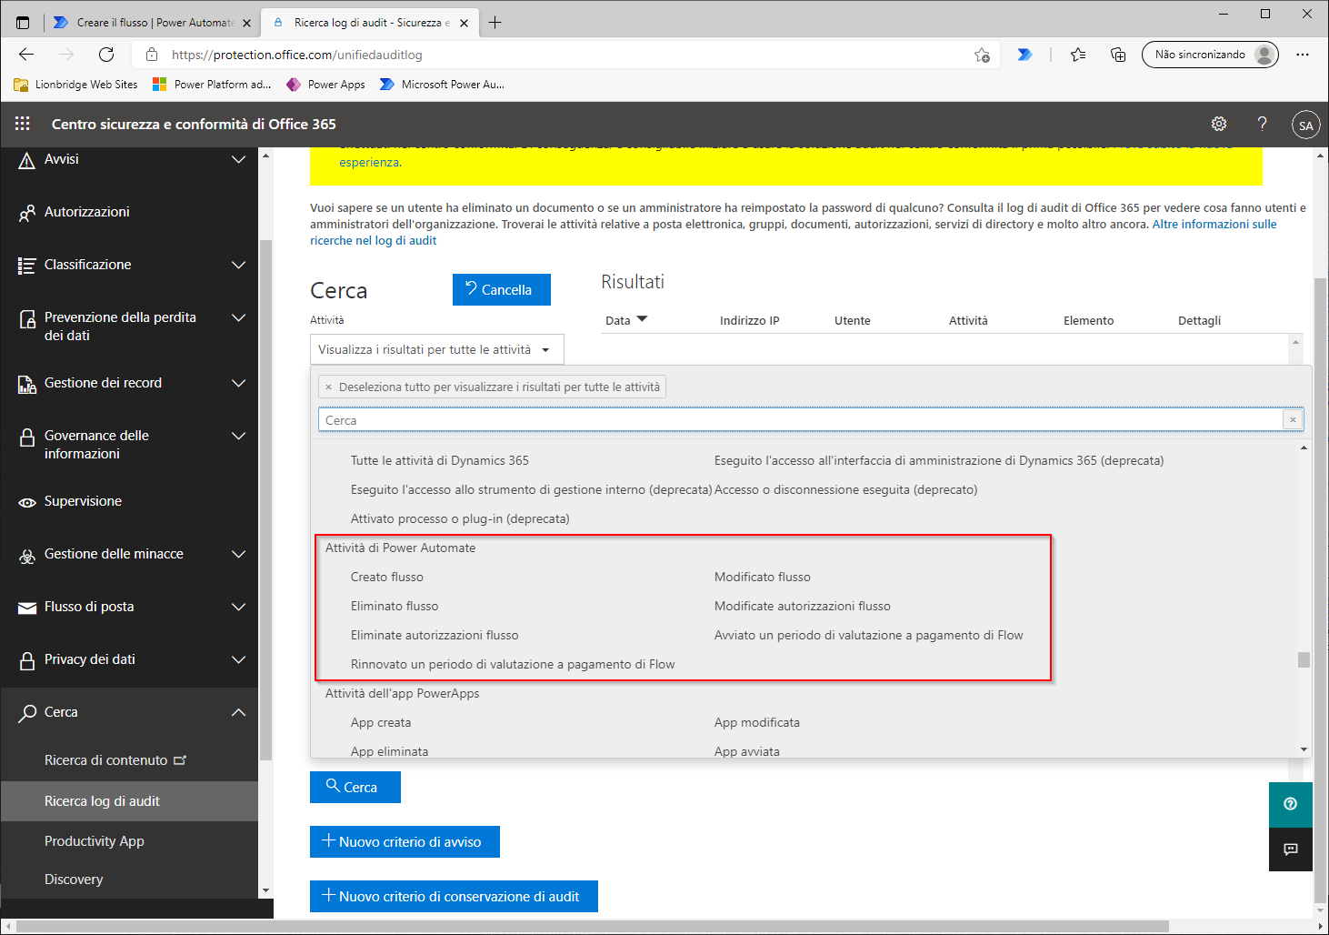
Task: Click the Governance delle informazioni lock icon
Action: [x=27, y=437]
